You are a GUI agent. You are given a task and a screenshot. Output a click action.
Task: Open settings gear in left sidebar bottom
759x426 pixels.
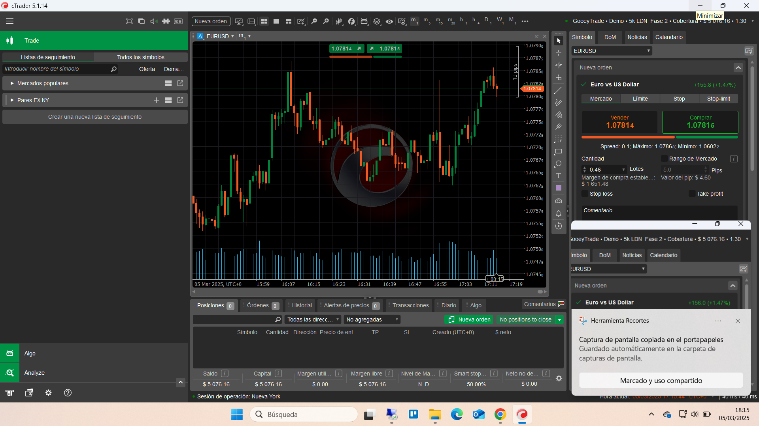click(x=48, y=393)
